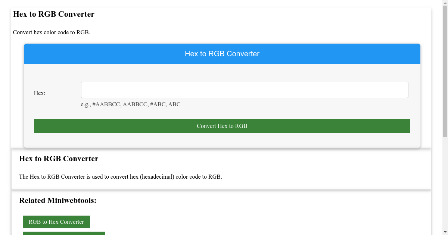The height and width of the screenshot is (235, 448).
Task: Focus the empty hex code text box
Action: click(x=245, y=90)
